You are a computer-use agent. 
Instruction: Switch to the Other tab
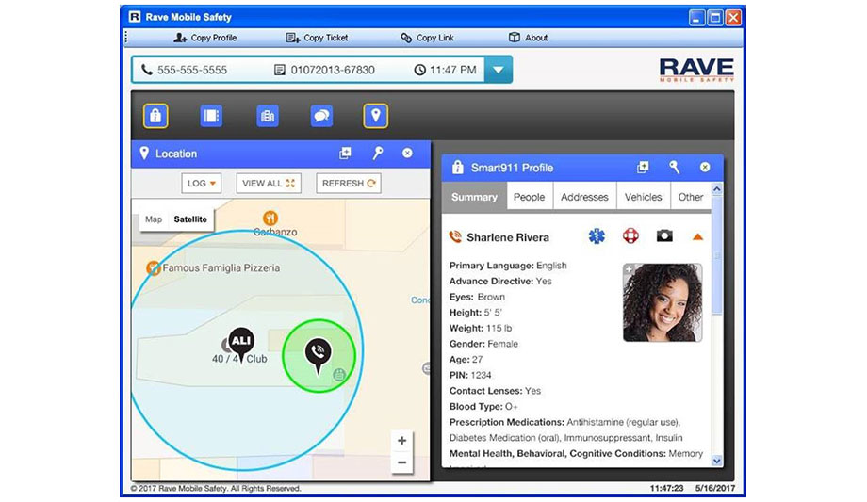pyautogui.click(x=691, y=197)
